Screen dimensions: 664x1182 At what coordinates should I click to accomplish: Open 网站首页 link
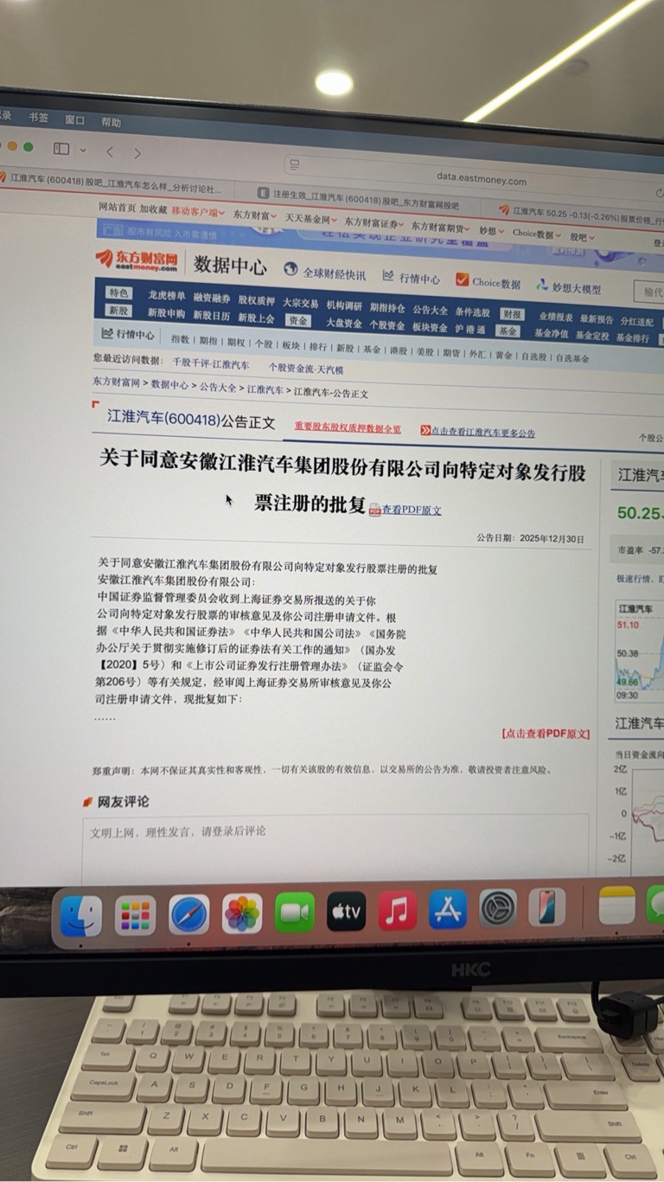pyautogui.click(x=118, y=208)
